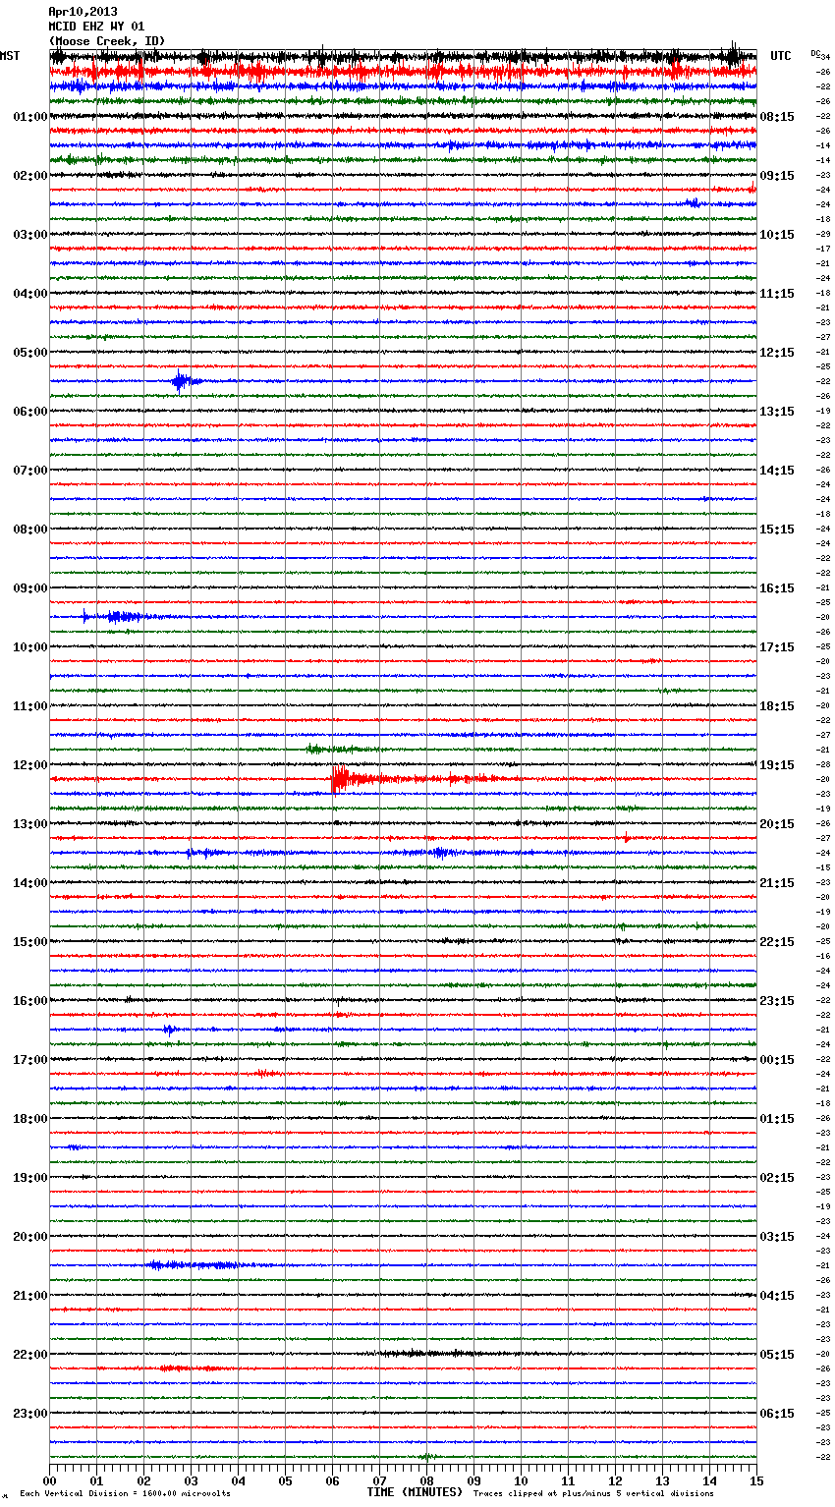Click the 08:15 UTC time label
The image size is (835, 1507).
point(777,117)
